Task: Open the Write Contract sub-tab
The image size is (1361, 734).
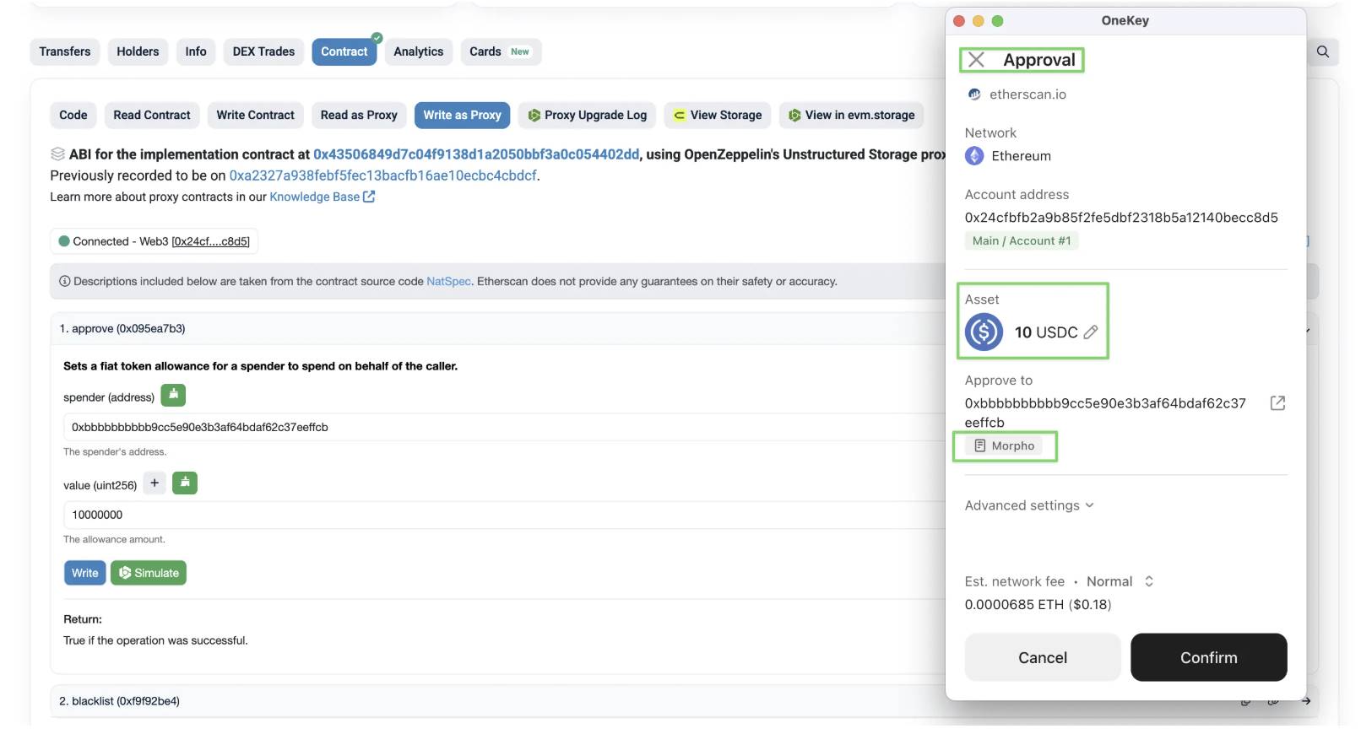Action: [x=255, y=115]
